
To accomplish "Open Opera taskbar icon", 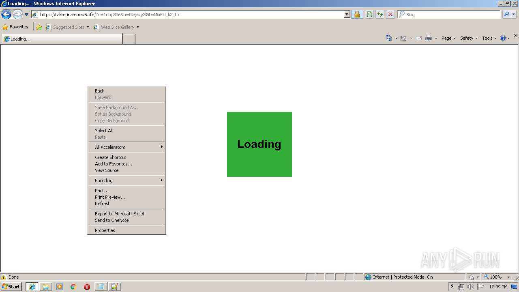I will (87, 287).
